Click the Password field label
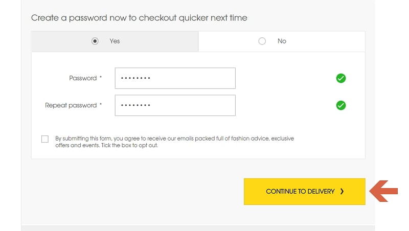409x231 pixels. (83, 78)
